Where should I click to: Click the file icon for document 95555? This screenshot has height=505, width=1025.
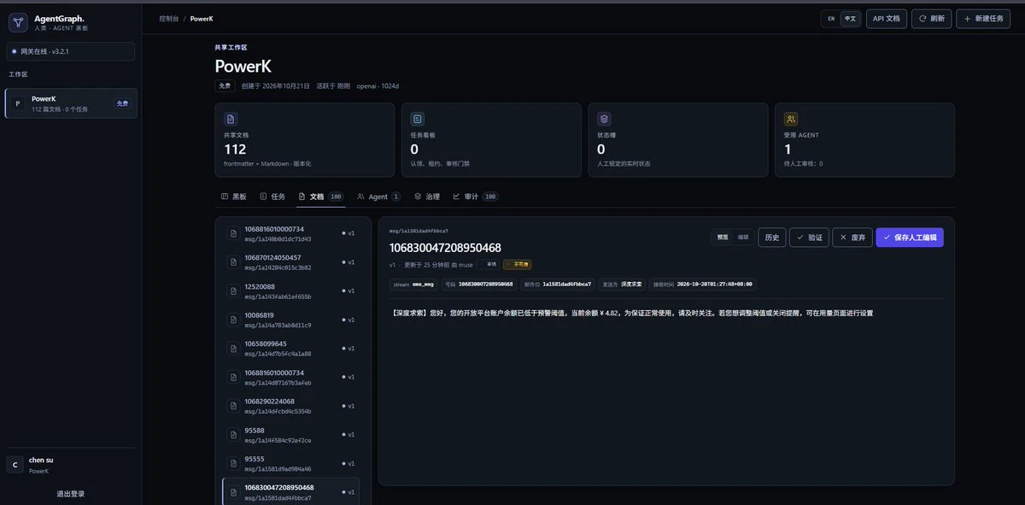point(232,463)
